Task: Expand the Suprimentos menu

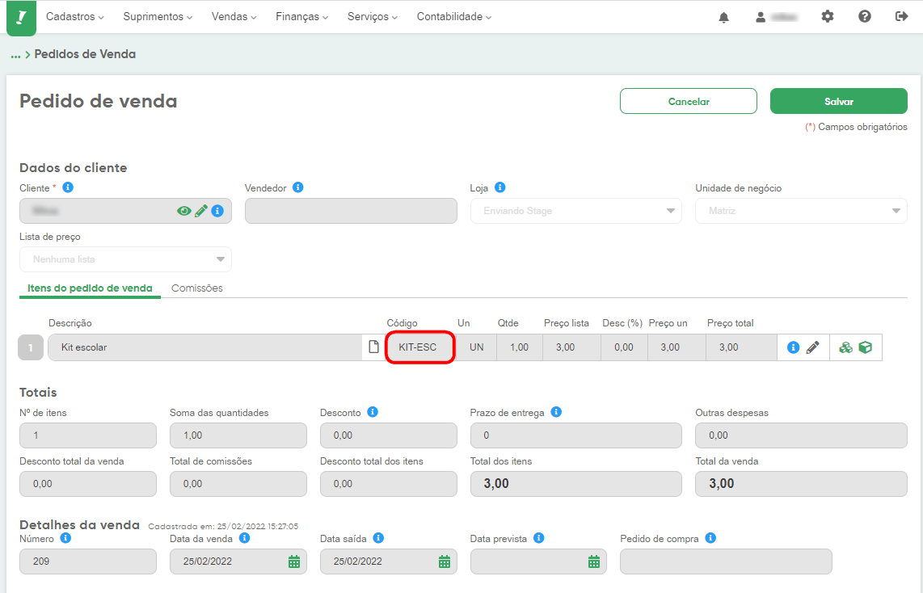Action: [x=158, y=16]
